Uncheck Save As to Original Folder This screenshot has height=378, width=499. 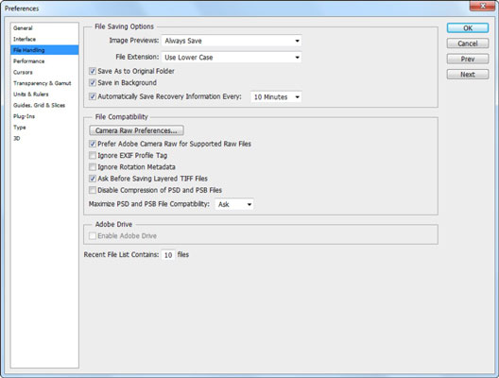coord(93,71)
